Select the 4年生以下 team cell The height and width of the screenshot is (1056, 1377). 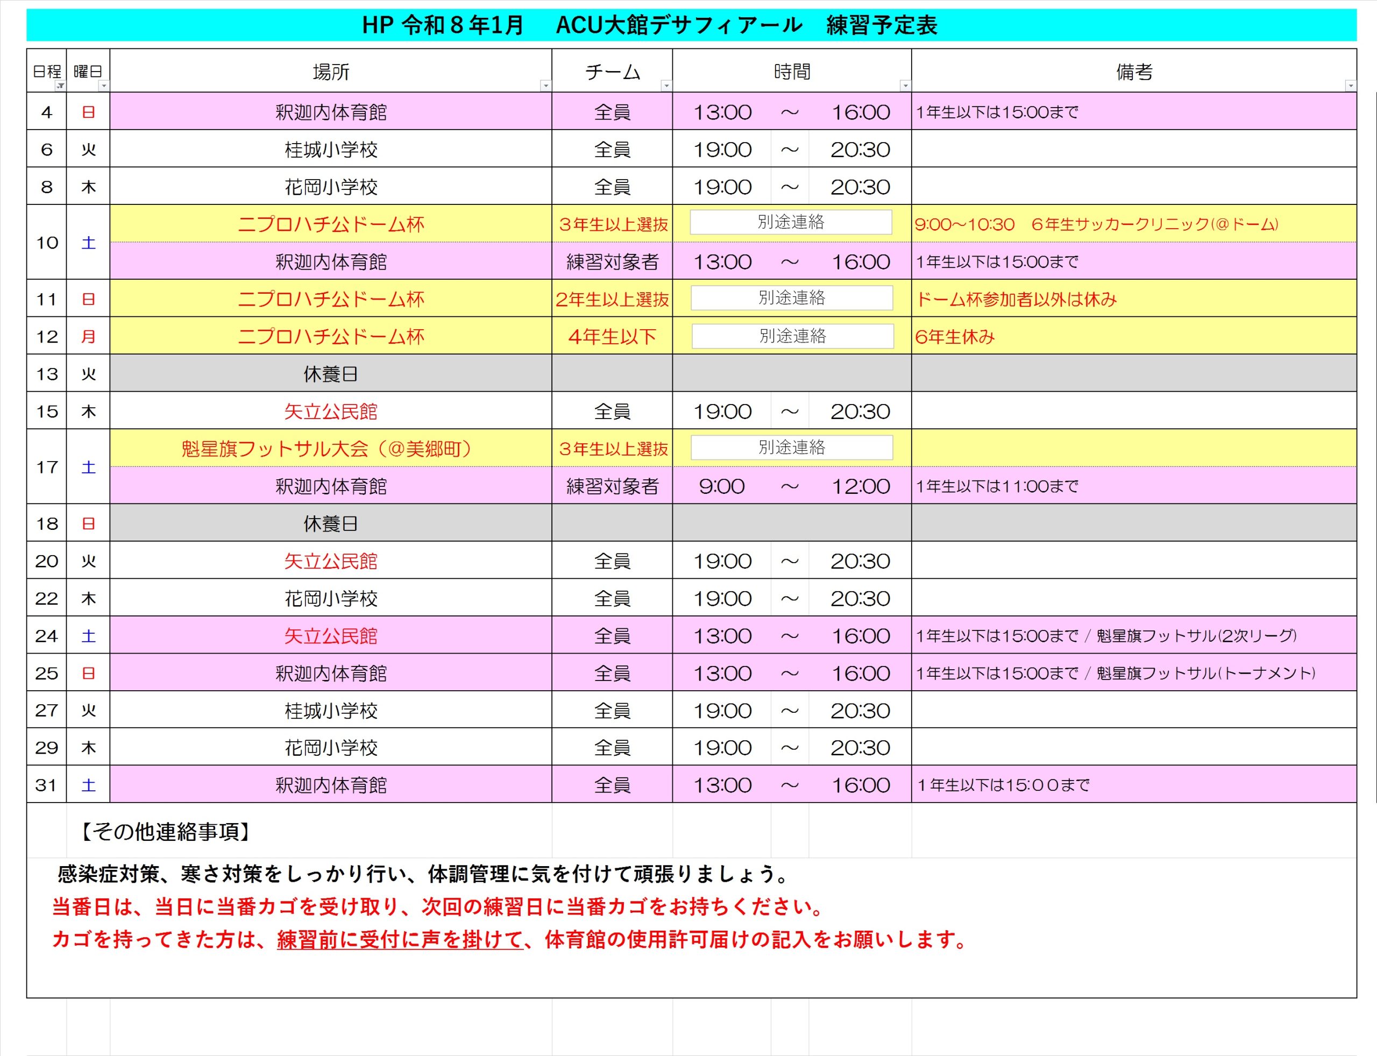point(612,337)
